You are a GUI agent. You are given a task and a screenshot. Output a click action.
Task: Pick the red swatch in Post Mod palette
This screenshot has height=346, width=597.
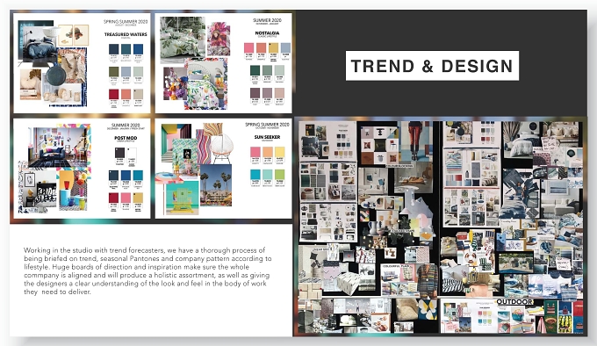(114, 198)
